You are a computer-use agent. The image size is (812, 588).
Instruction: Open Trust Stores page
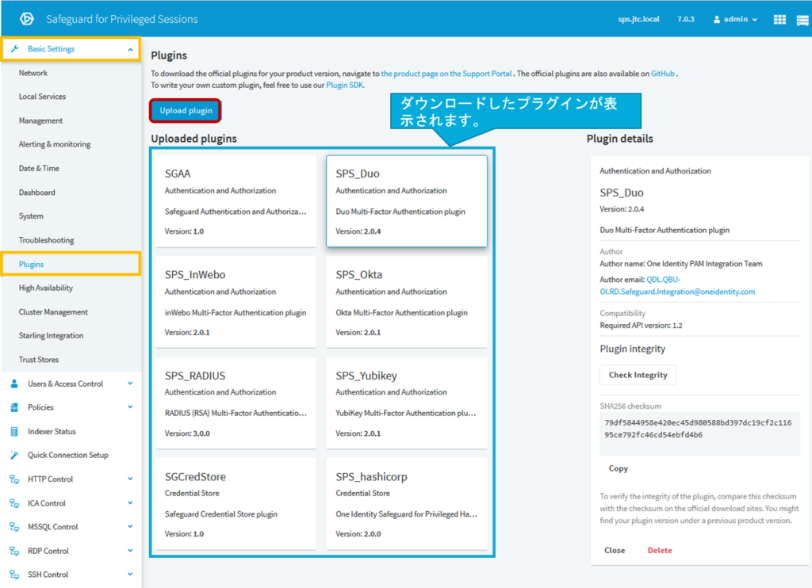pos(39,360)
